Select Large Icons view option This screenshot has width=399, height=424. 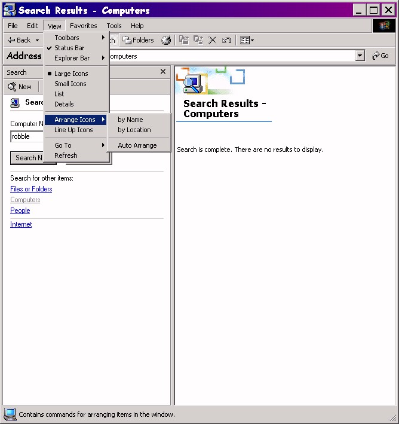click(76, 74)
